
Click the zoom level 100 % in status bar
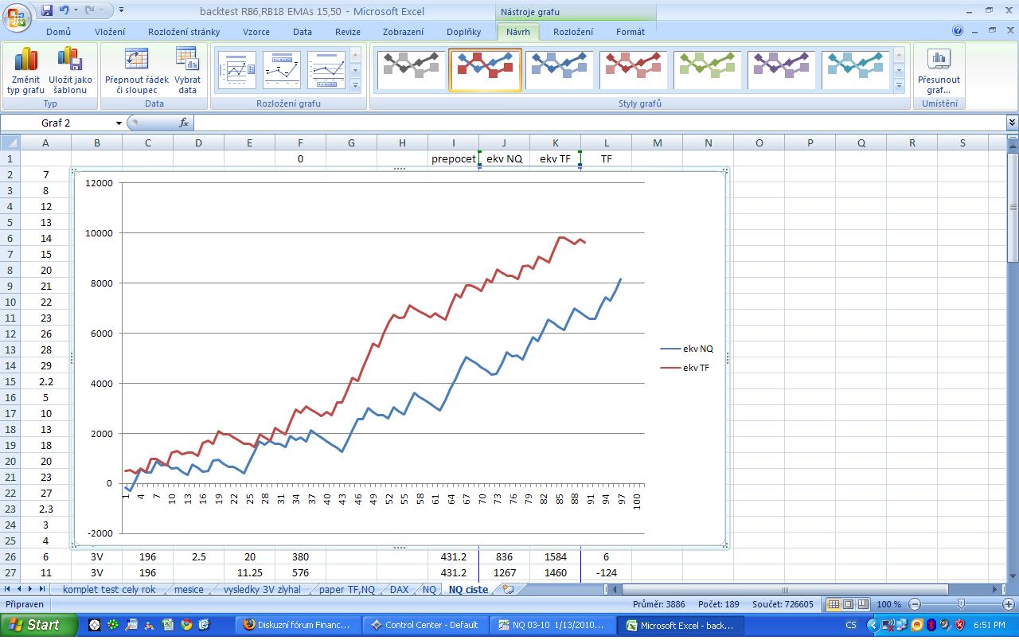[x=888, y=604]
